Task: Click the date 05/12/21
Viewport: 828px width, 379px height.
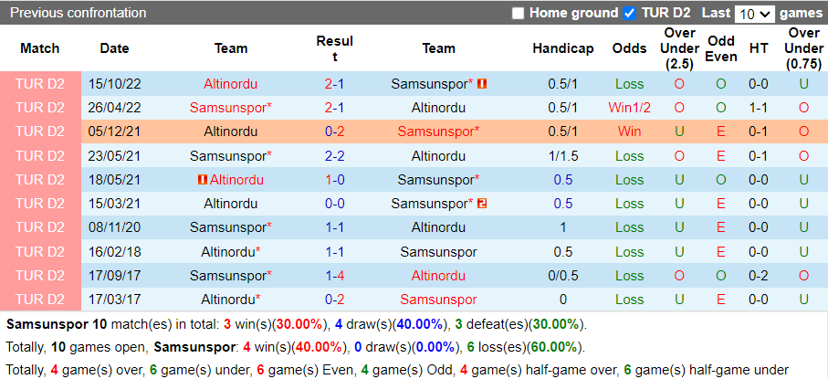Action: click(x=115, y=132)
